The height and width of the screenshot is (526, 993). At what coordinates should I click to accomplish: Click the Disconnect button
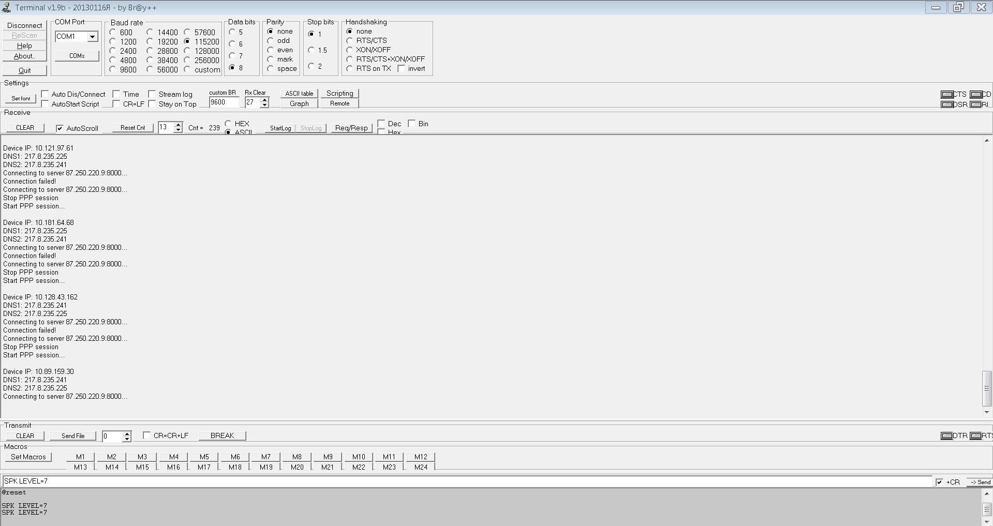point(25,25)
